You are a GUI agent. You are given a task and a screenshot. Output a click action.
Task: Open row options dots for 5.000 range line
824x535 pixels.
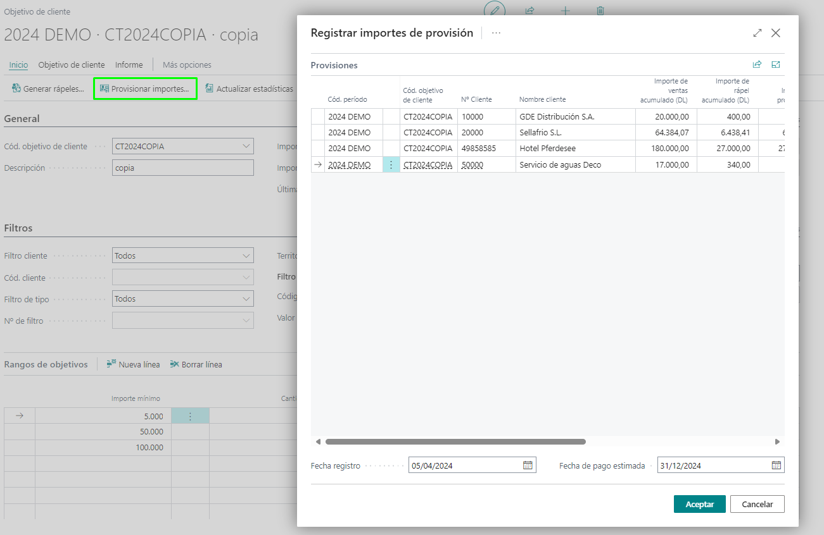tap(190, 416)
